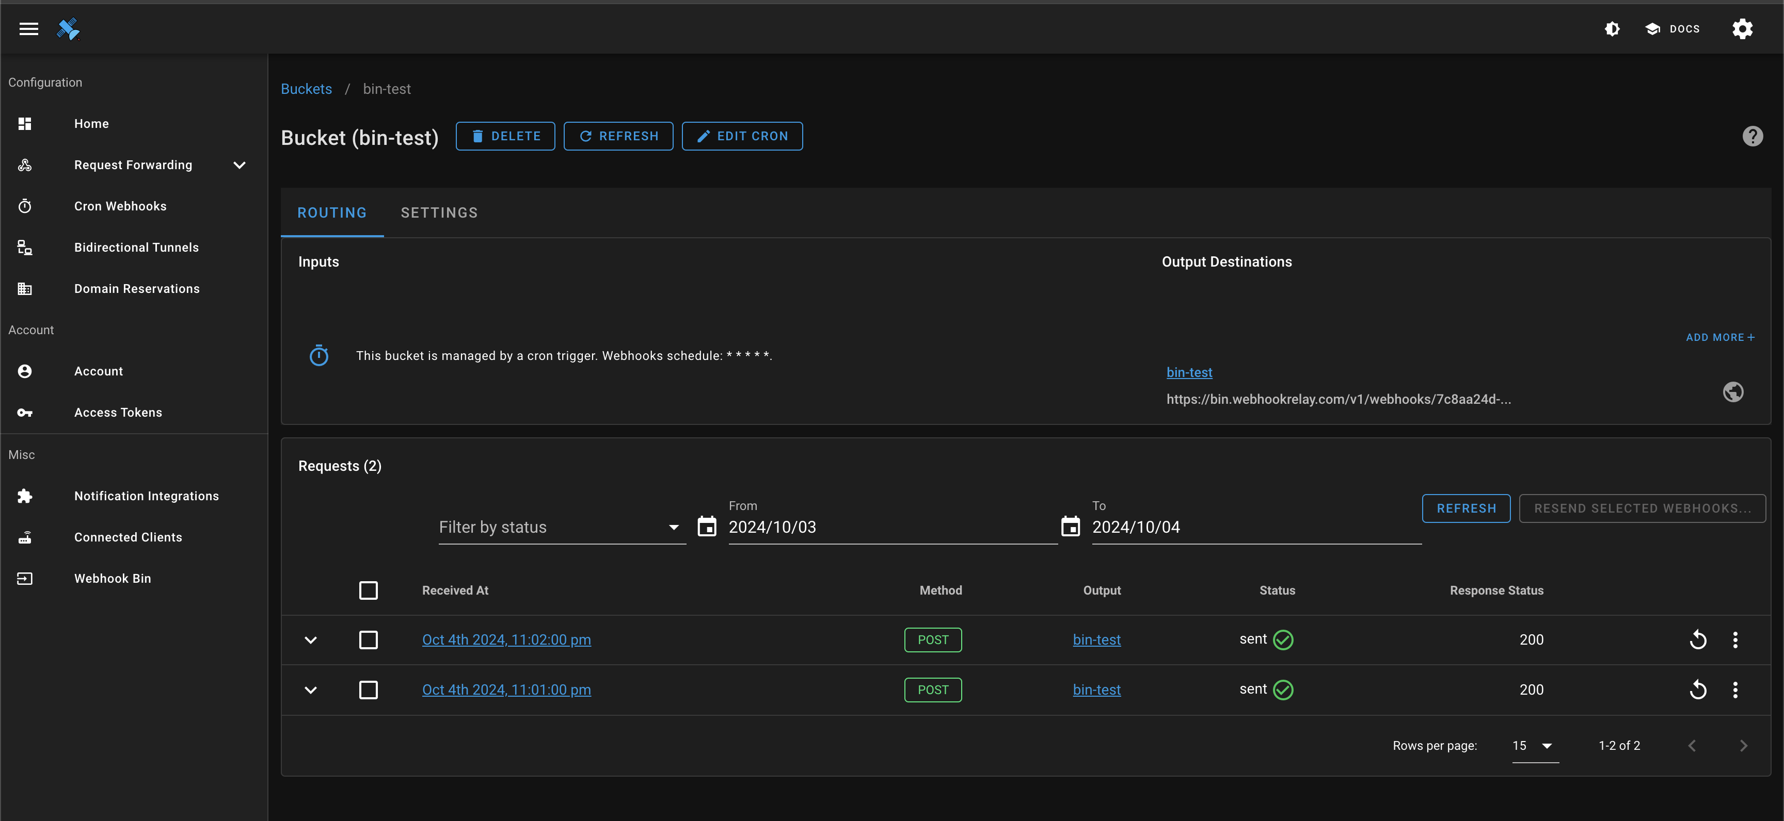Open the hamburger navigation menu
The width and height of the screenshot is (1784, 821).
coord(28,28)
